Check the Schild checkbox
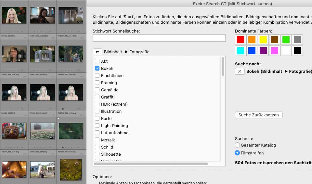The height and width of the screenshot is (184, 312). click(x=97, y=147)
